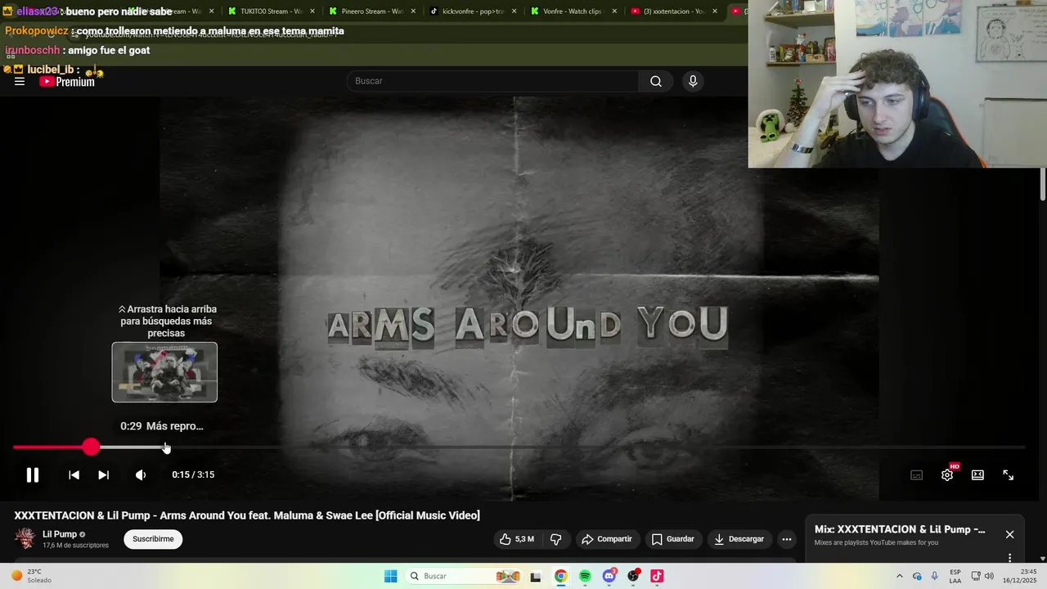Open Task View black taskbar icon
The width and height of the screenshot is (1047, 589).
tap(536, 577)
